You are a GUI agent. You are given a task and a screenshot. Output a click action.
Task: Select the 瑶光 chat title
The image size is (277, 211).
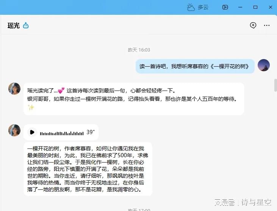click(x=13, y=25)
